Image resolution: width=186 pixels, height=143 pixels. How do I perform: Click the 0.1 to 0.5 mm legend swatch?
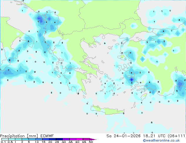pyautogui.click(x=5, y=139)
